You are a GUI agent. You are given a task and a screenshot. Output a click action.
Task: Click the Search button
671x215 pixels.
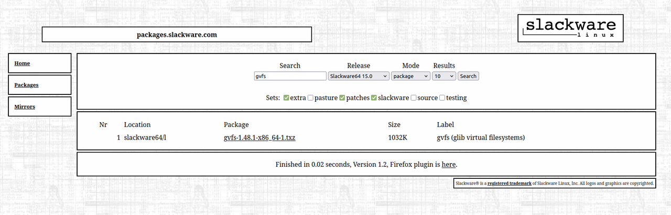468,76
